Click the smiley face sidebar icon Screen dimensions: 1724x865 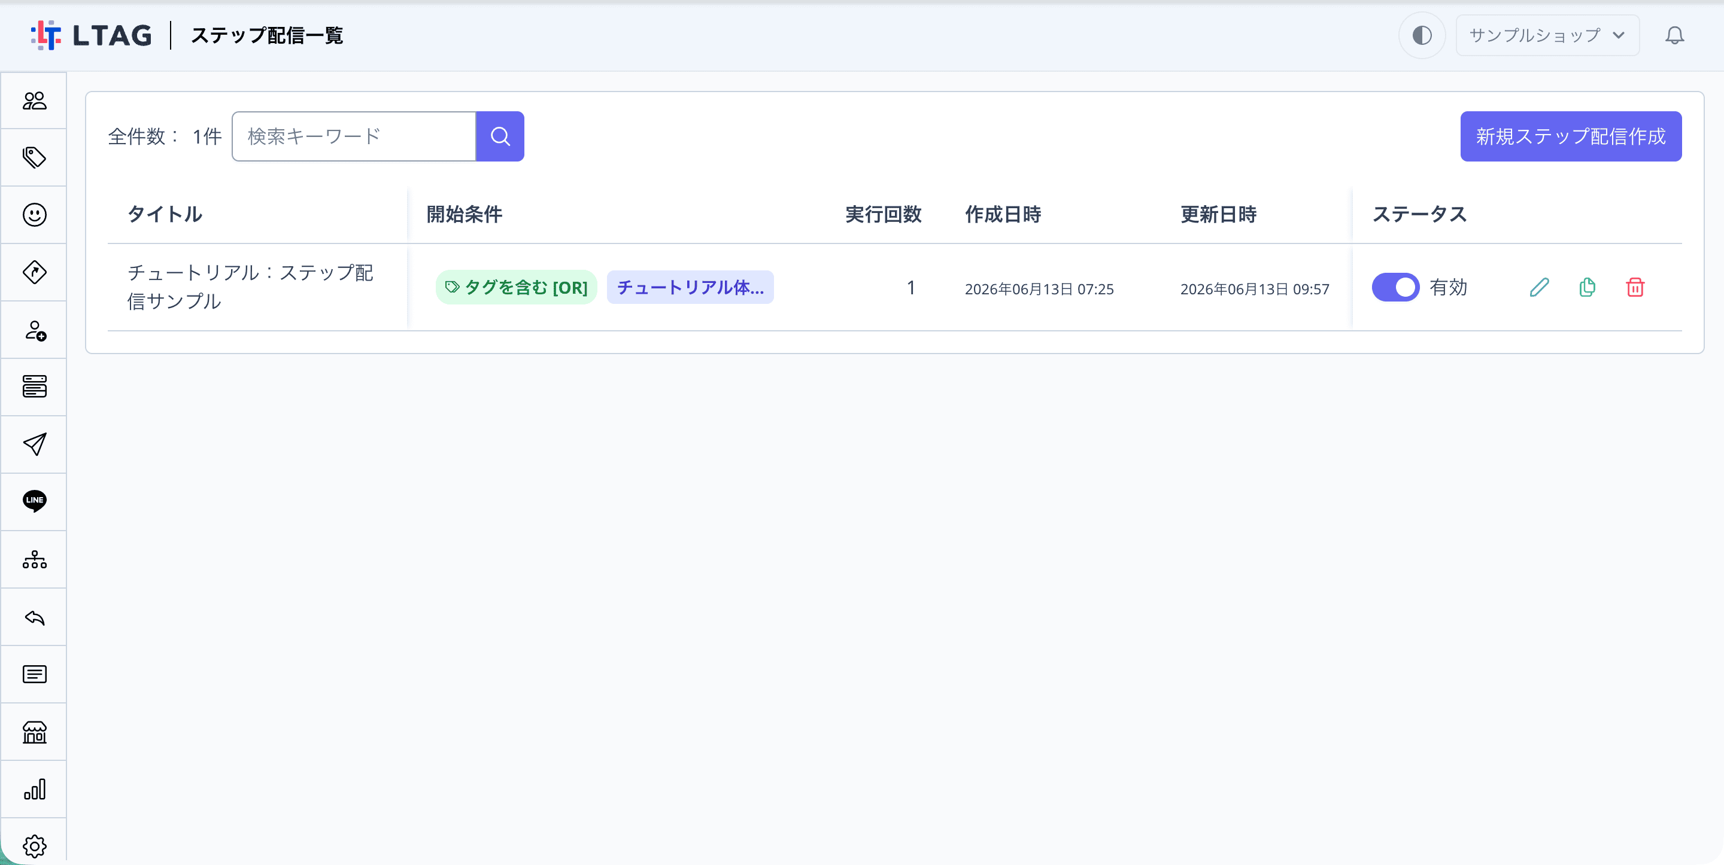pos(34,215)
